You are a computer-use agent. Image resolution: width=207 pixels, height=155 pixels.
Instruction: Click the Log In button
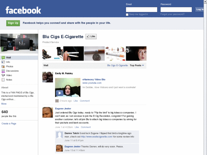pos(199,9)
